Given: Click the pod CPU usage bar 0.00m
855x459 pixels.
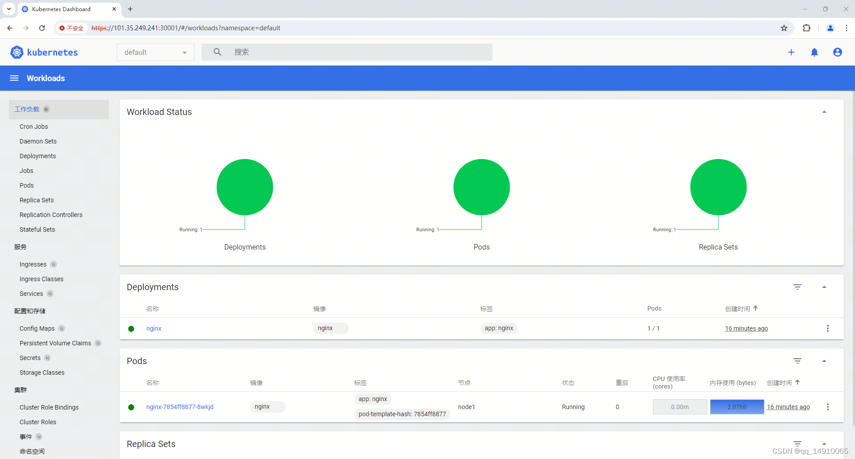Looking at the screenshot, I should coord(680,407).
